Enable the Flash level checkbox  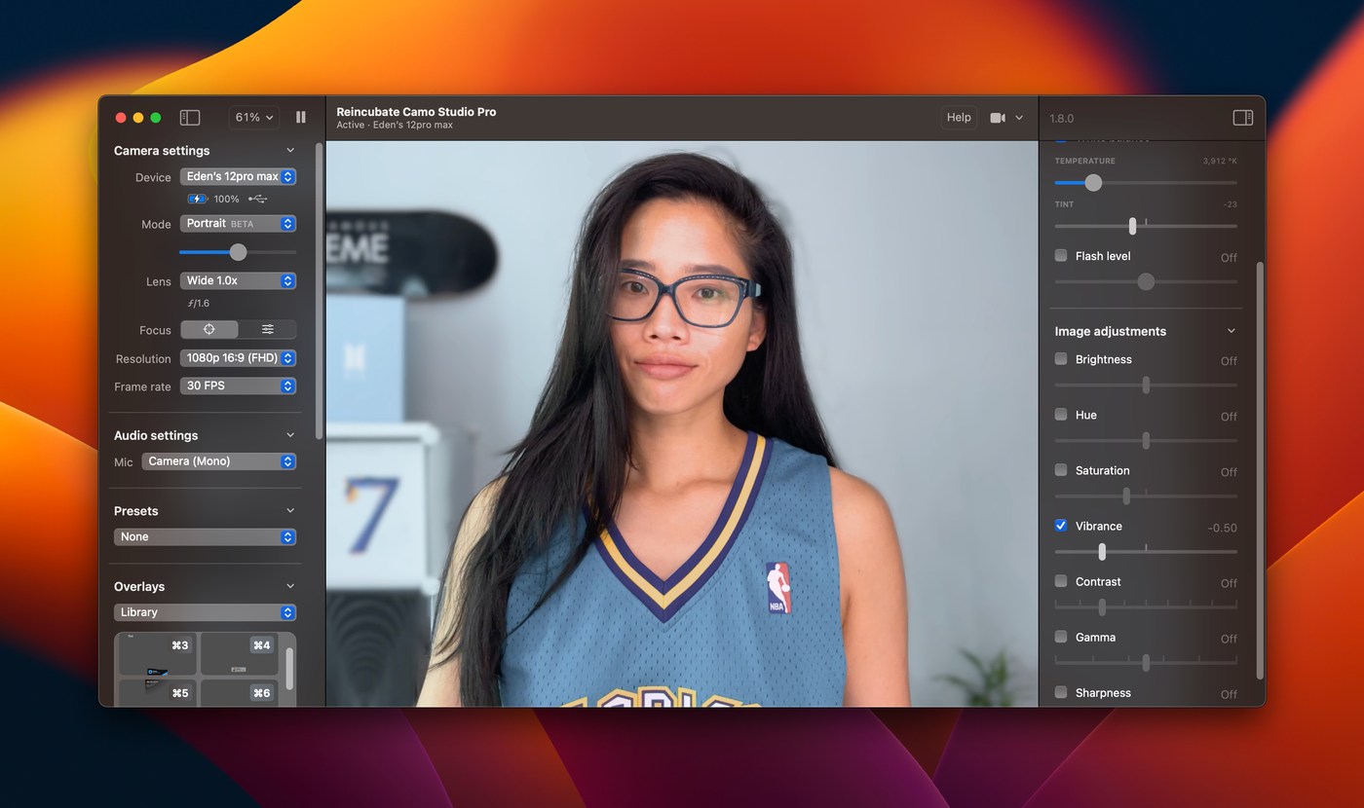(1061, 256)
